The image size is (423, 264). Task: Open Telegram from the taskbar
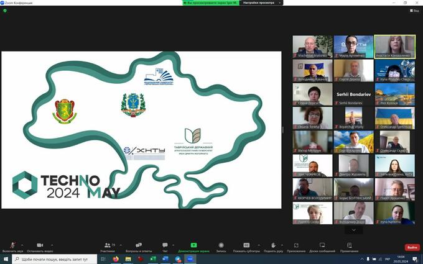point(178,259)
